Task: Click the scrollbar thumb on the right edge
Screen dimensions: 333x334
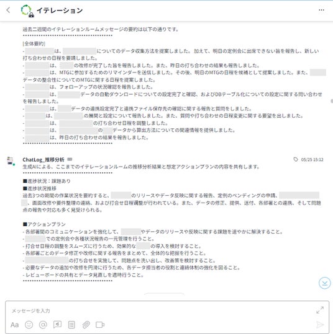Action: 332,101
